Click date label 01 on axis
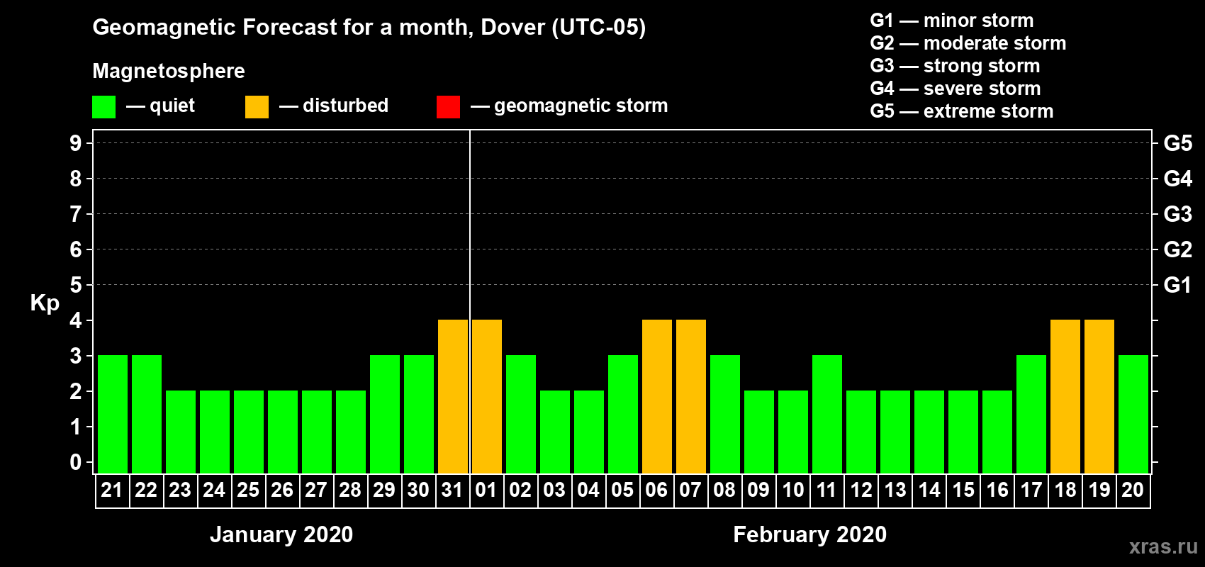This screenshot has width=1205, height=567. pos(486,490)
